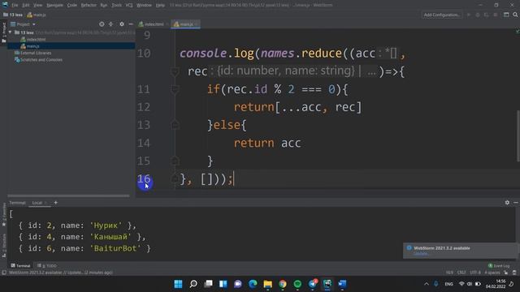Select main.js in the project tree
This screenshot has width=520, height=292.
(x=30, y=46)
